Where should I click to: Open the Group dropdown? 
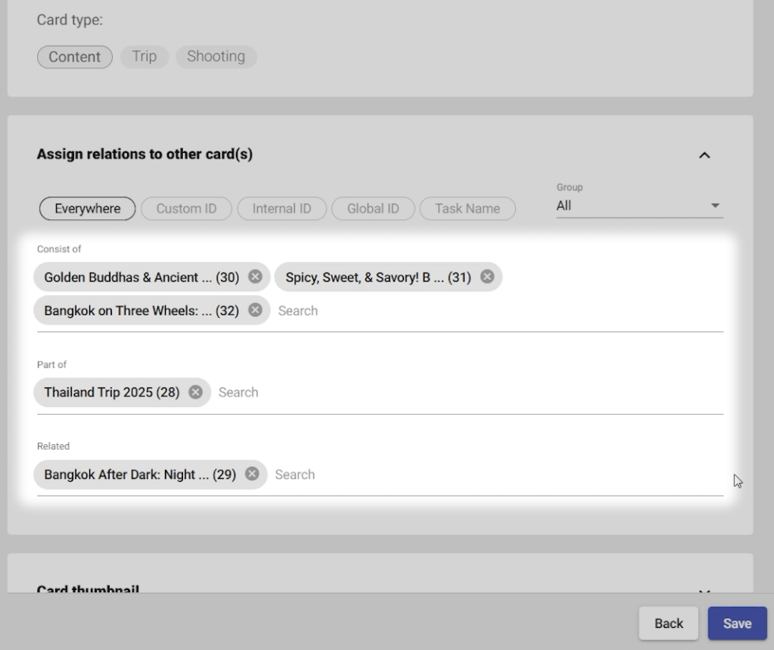(x=639, y=206)
